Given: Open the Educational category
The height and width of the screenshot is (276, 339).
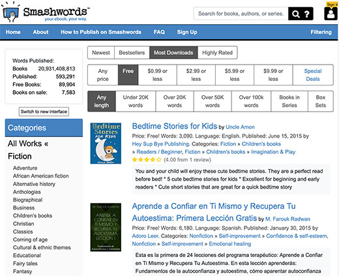Looking at the screenshot, I should click(x=27, y=255).
